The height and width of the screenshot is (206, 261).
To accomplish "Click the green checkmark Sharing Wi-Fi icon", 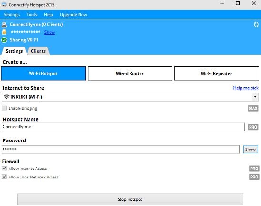I will click(x=4, y=40).
